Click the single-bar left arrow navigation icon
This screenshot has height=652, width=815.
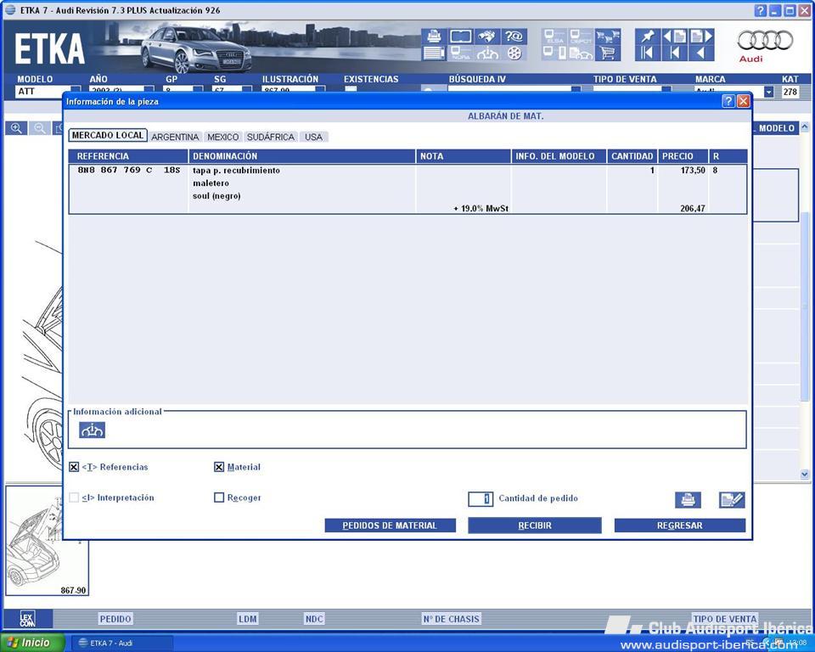click(x=674, y=53)
